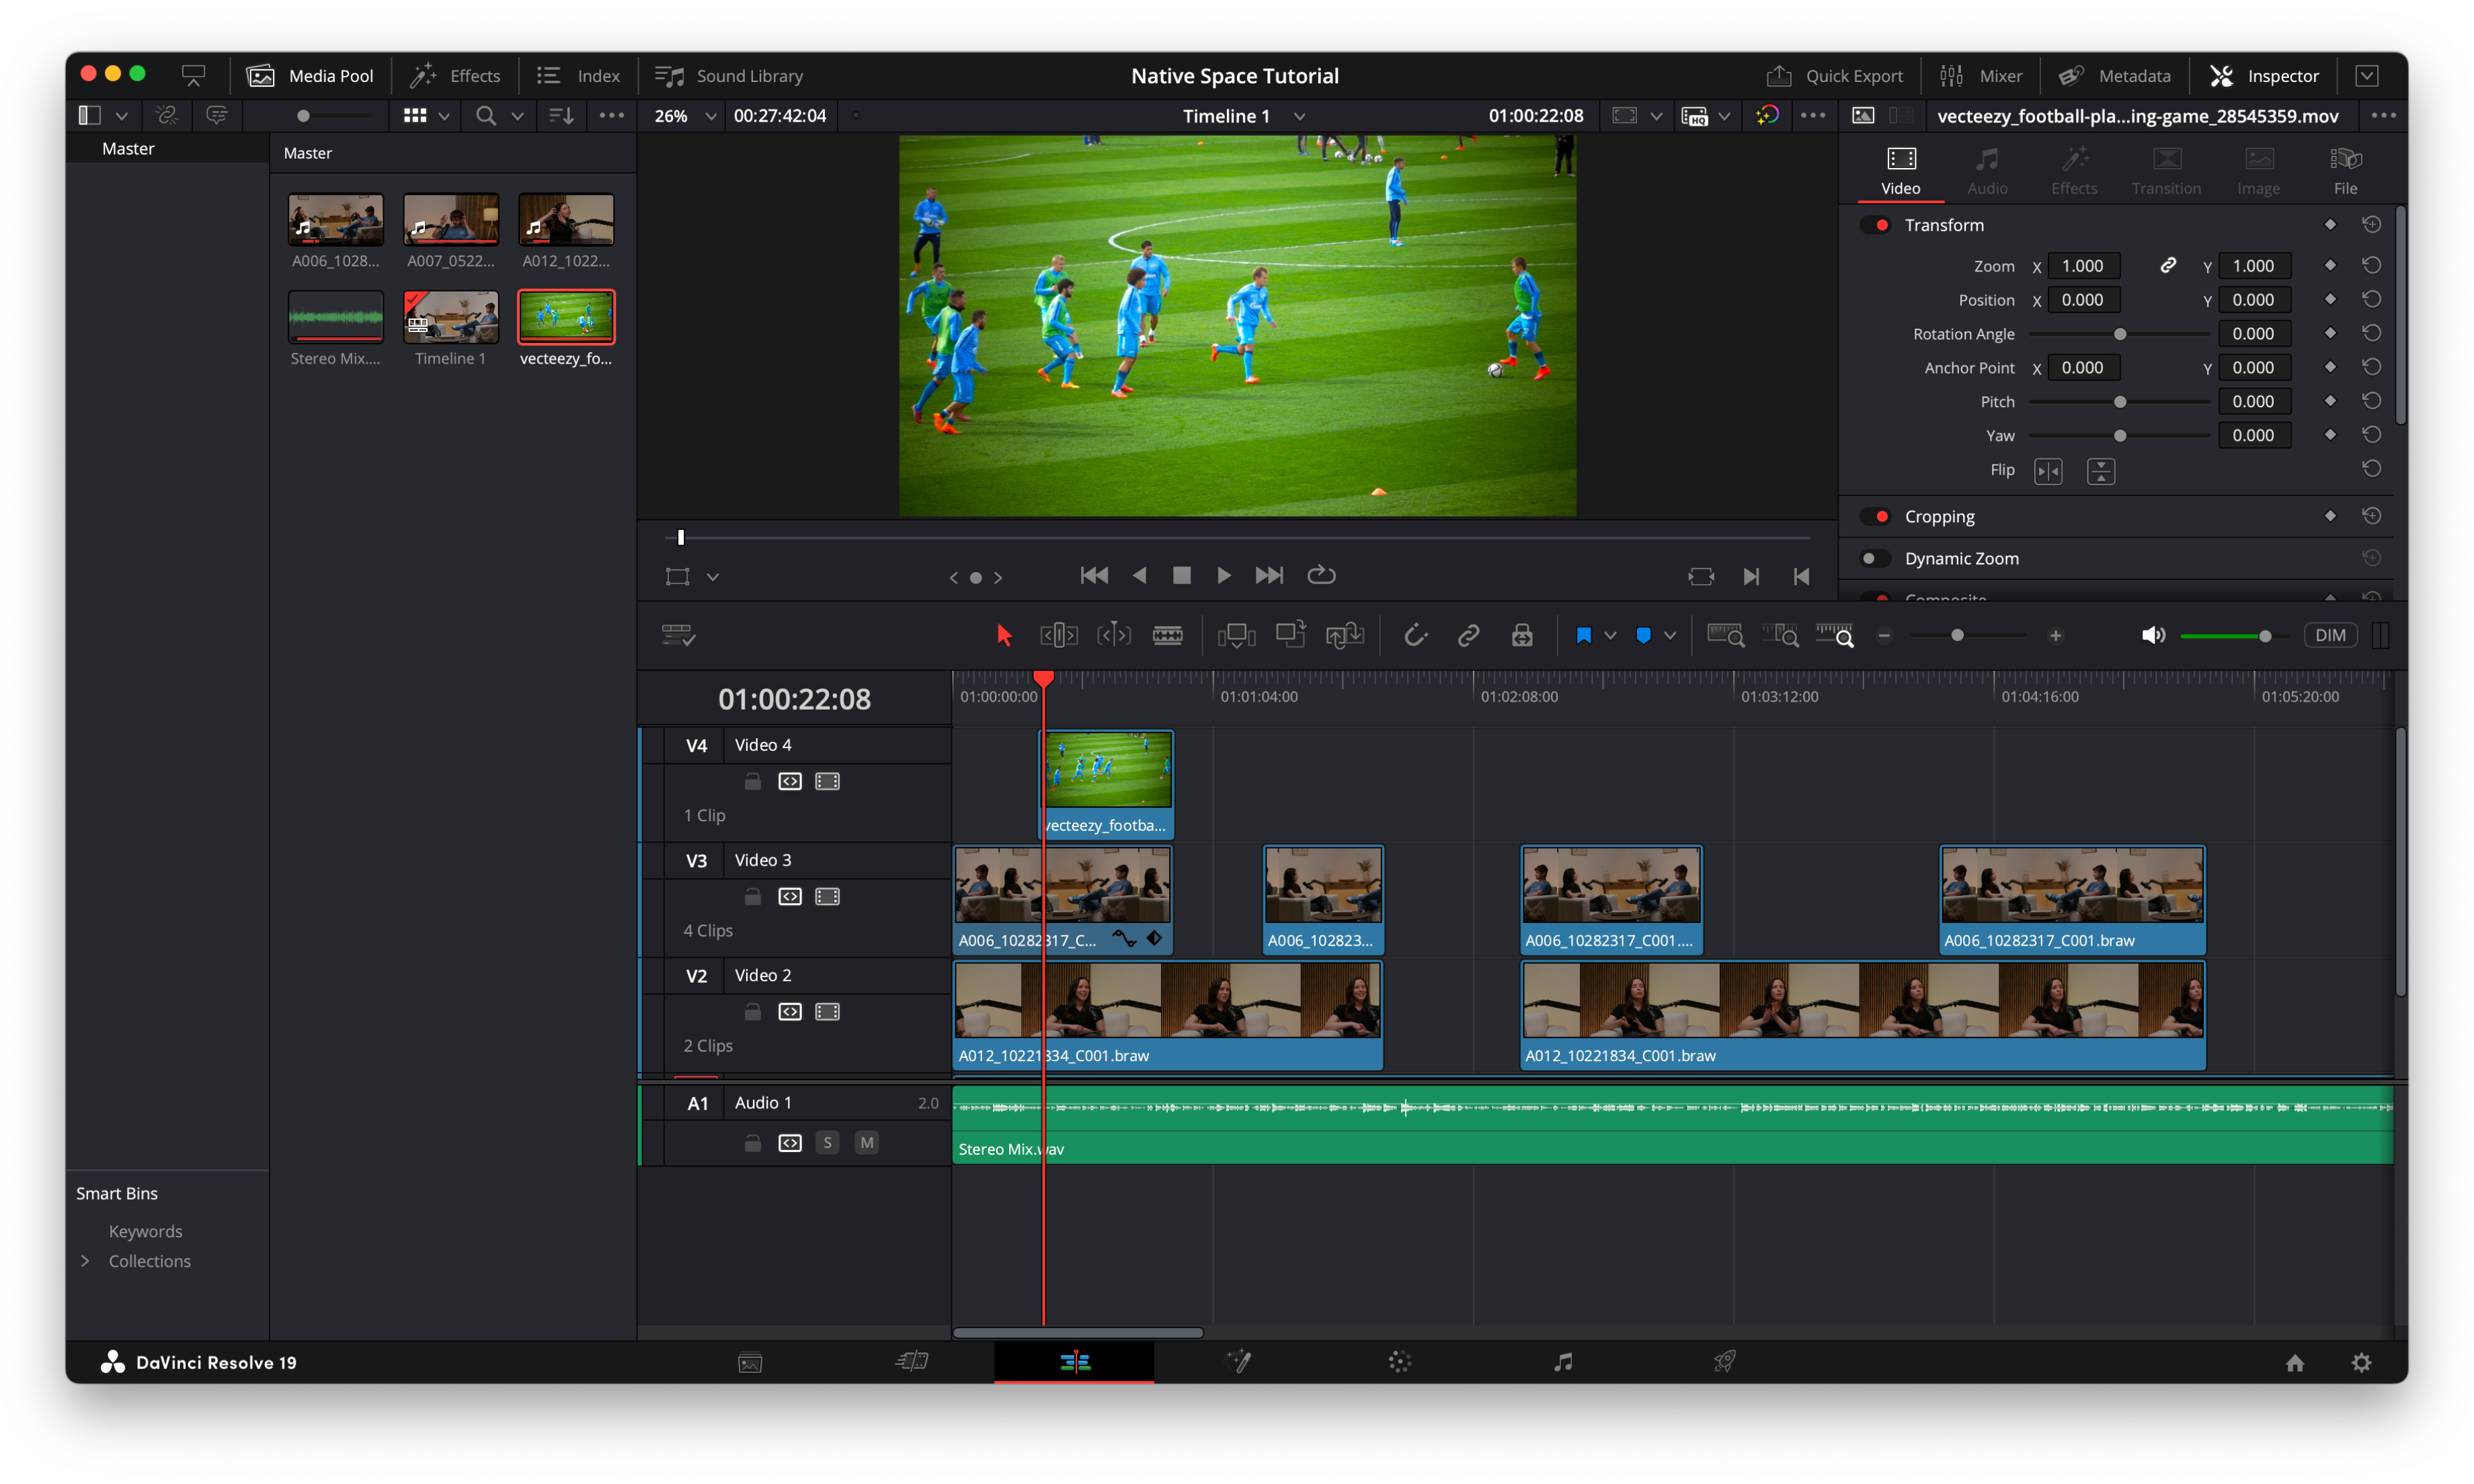Lock the Video 4 track

[x=752, y=781]
